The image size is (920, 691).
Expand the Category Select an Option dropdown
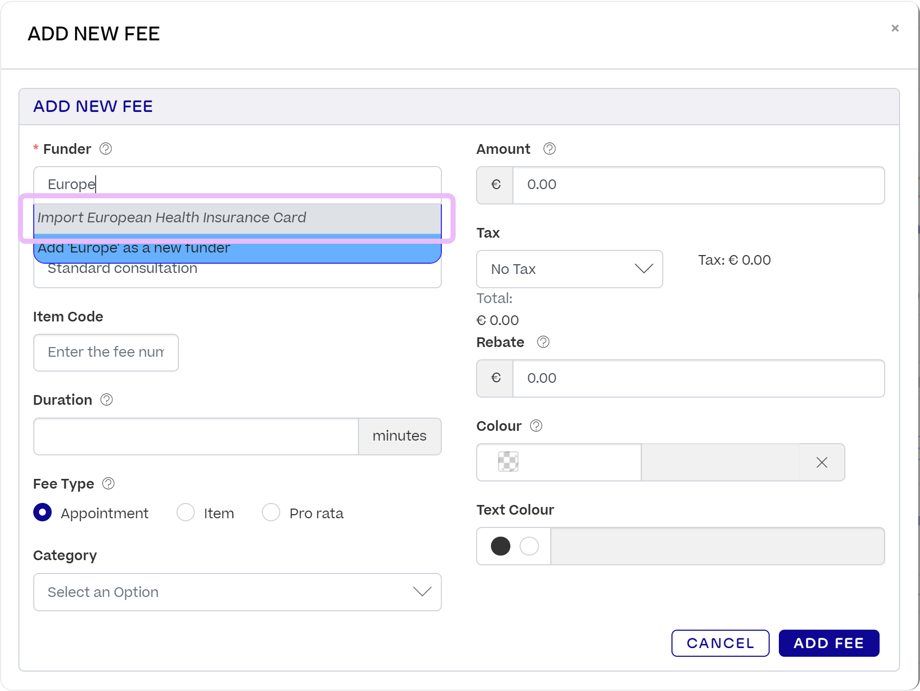(x=237, y=592)
